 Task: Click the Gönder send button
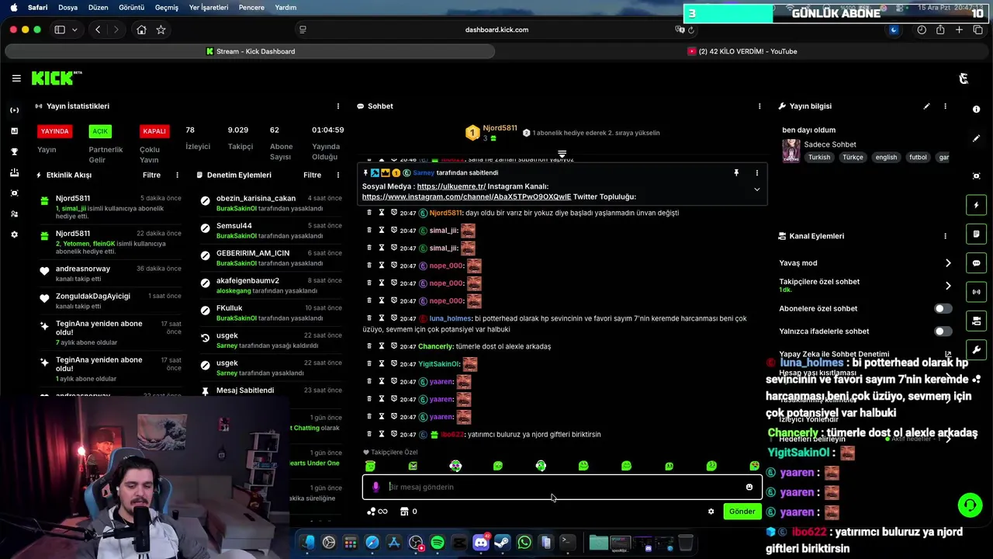[742, 512]
